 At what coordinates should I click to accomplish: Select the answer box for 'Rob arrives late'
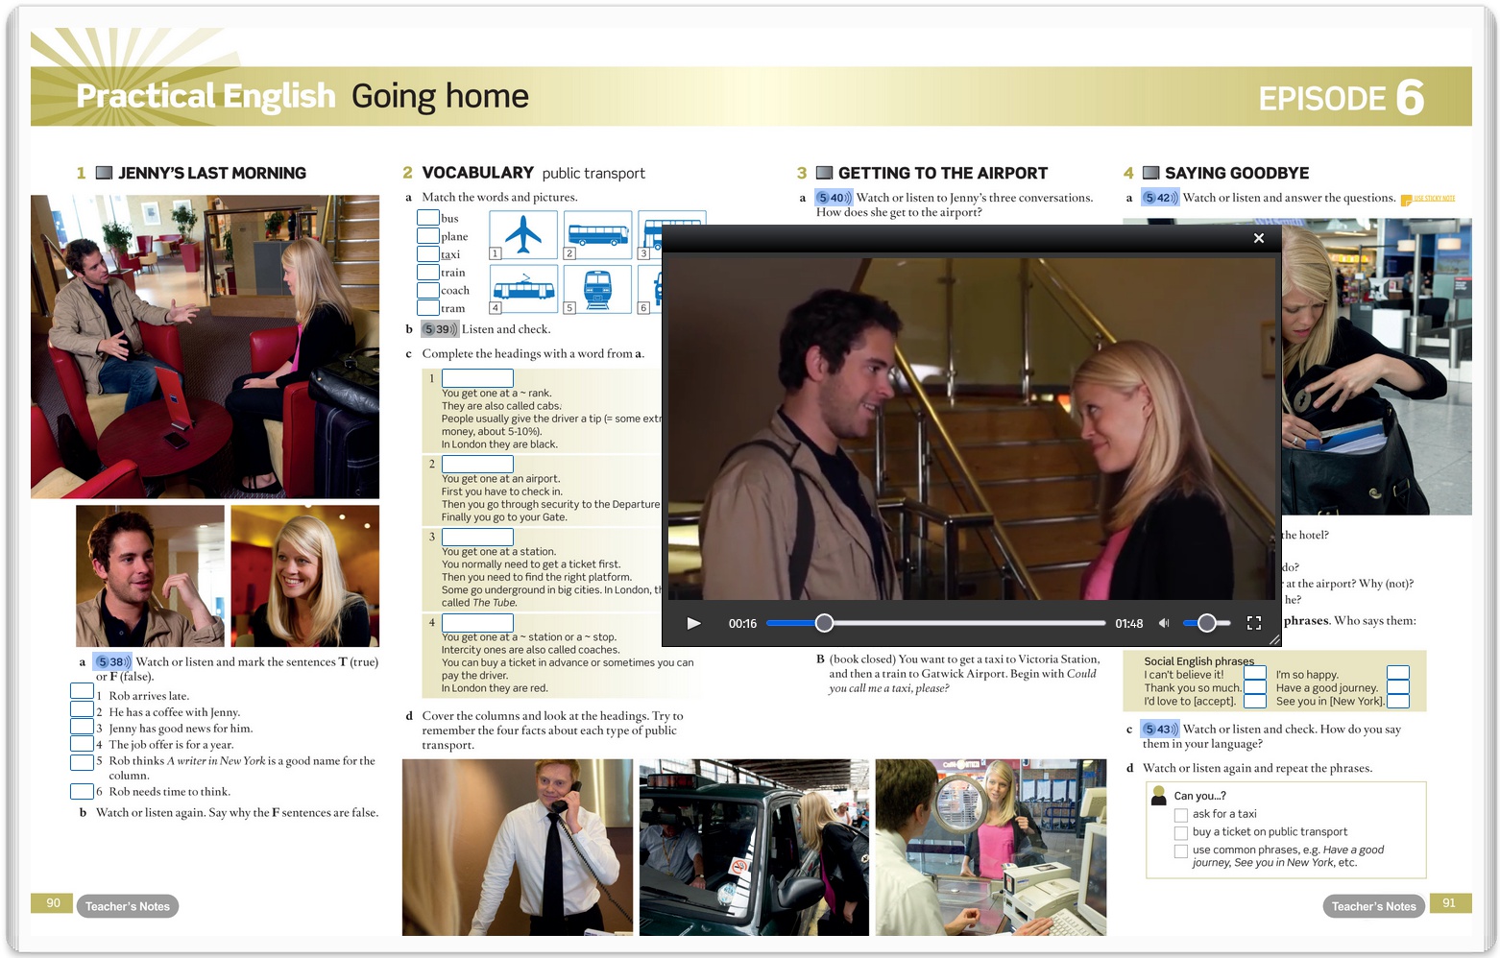click(x=82, y=691)
